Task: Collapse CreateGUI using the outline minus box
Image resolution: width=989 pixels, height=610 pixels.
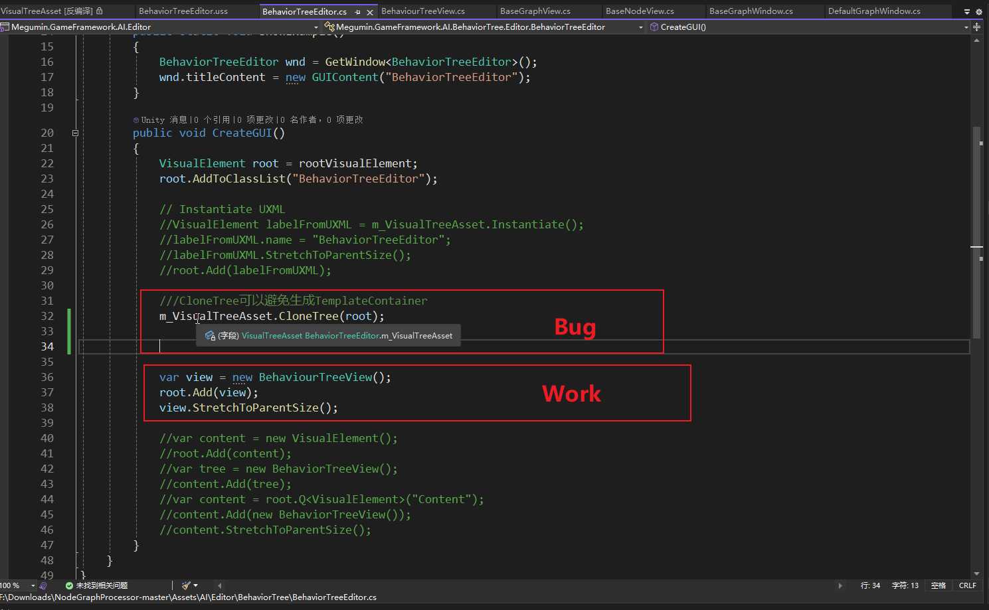Action: click(75, 133)
